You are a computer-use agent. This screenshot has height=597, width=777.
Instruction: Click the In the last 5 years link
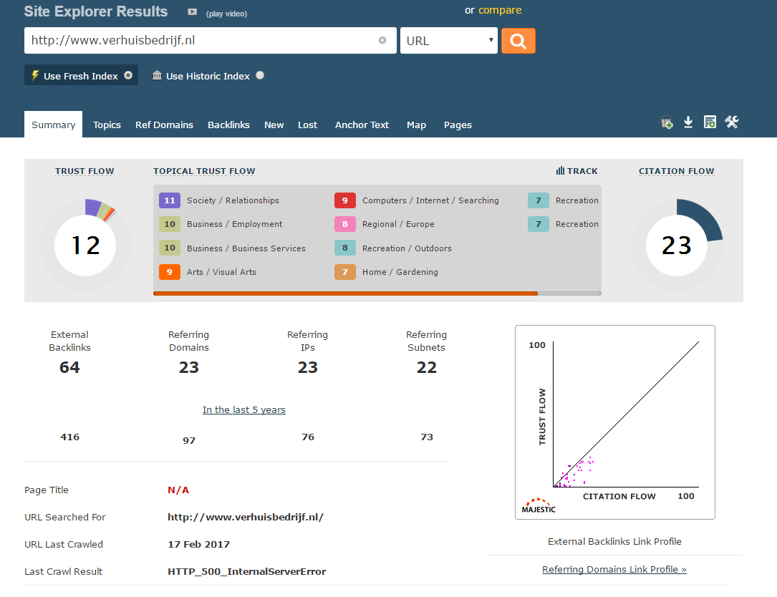tap(243, 410)
